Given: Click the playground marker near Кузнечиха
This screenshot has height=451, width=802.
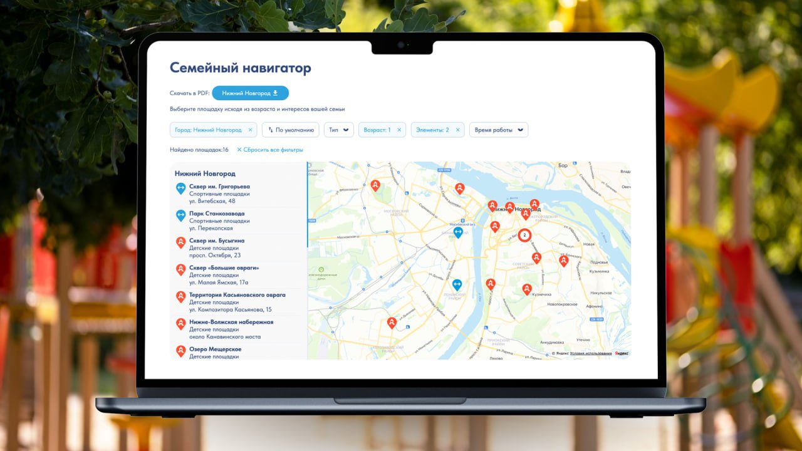Looking at the screenshot, I should (x=527, y=289).
